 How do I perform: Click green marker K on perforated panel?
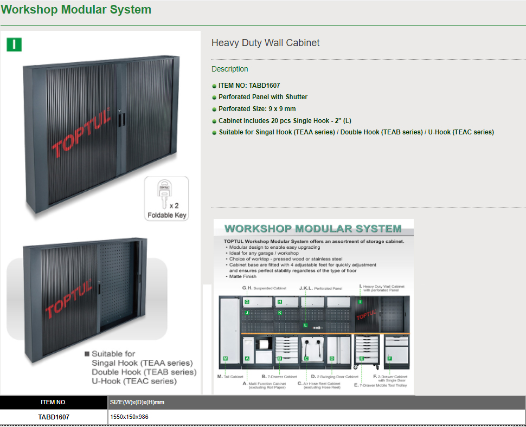pyautogui.click(x=280, y=313)
